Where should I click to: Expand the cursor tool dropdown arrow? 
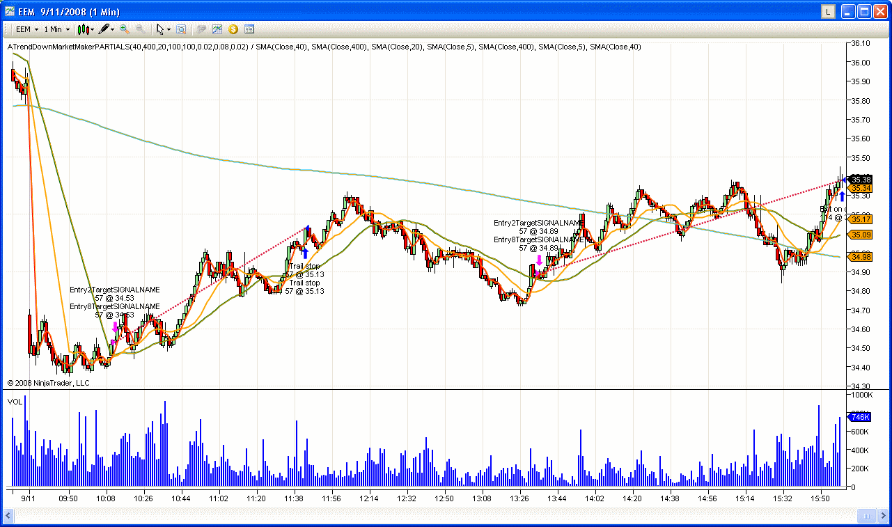coord(169,29)
